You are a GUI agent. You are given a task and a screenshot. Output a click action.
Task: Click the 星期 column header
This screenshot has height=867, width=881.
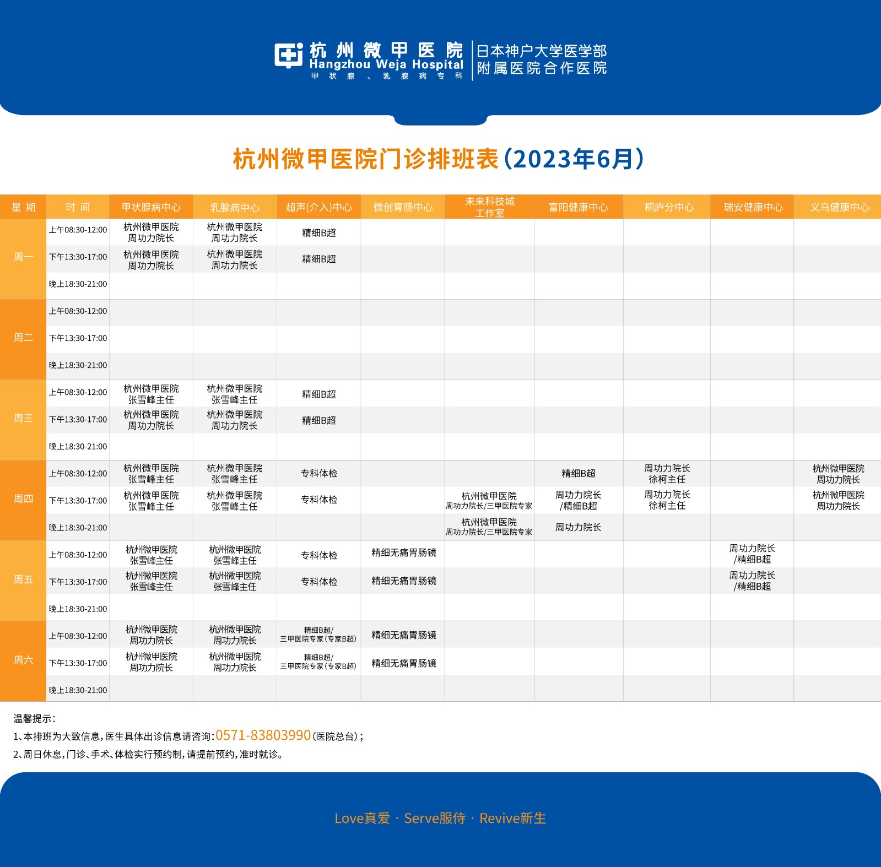coord(23,207)
